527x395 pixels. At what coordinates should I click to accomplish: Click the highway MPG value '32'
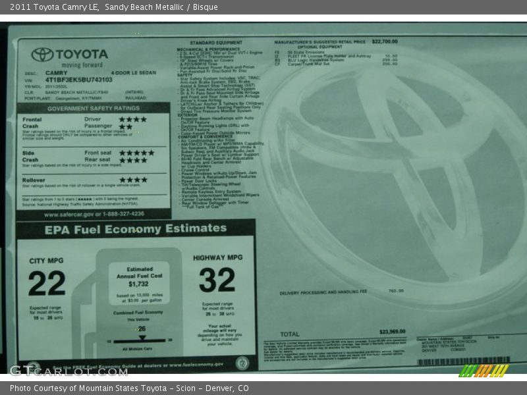(x=217, y=279)
